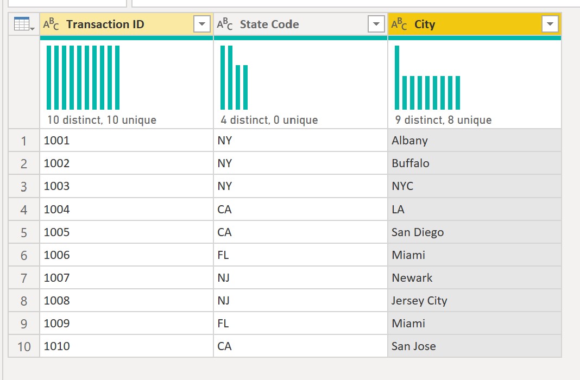580x380 pixels.
Task: Select row number 8
Action: (24, 301)
